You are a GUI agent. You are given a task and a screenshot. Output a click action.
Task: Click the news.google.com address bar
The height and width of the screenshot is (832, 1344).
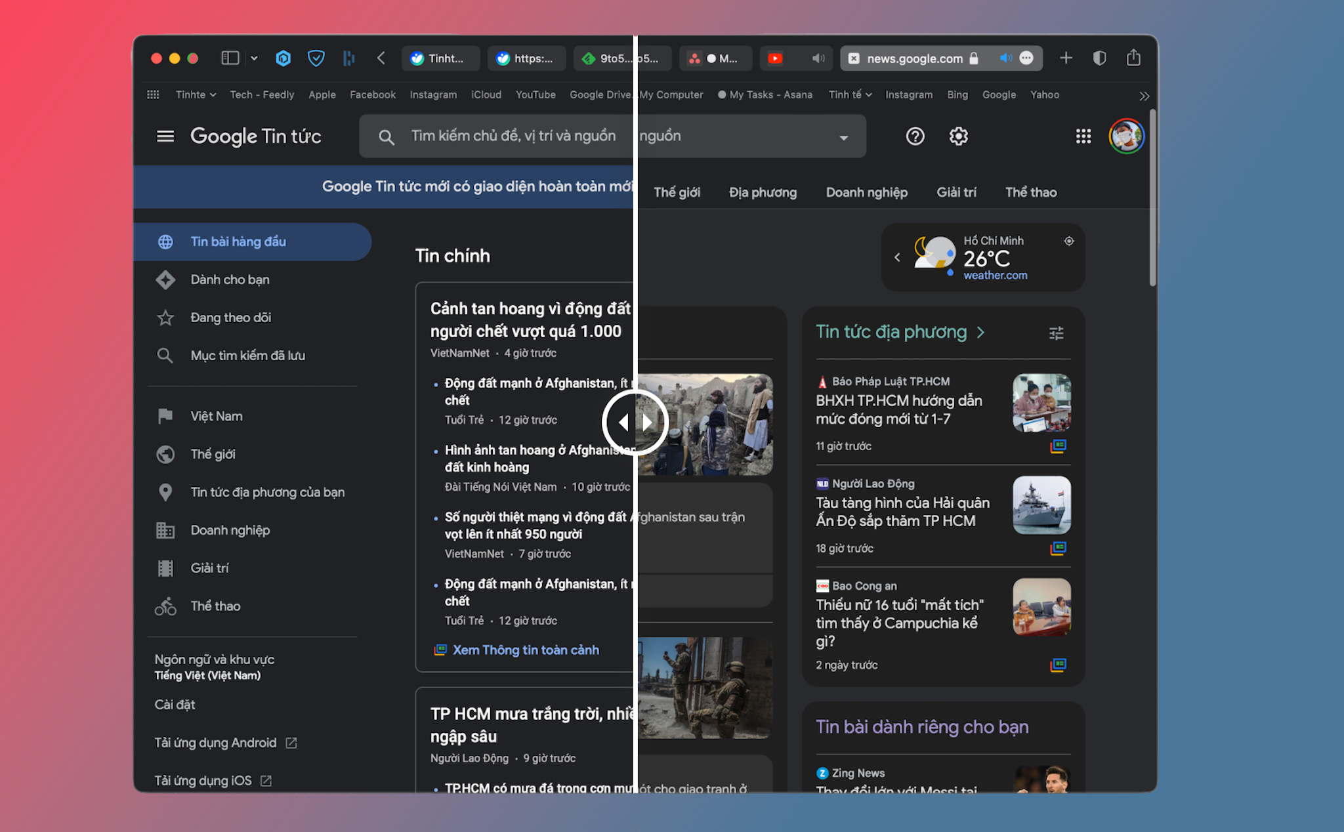(941, 58)
